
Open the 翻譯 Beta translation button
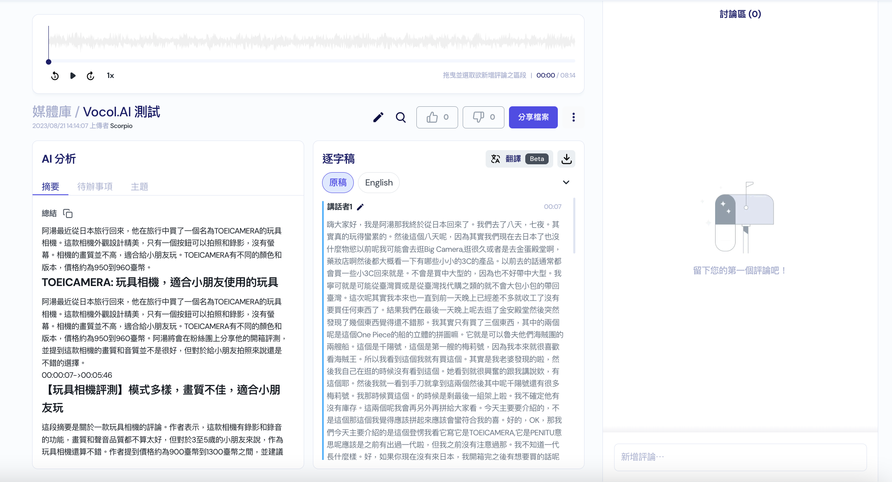[x=519, y=159]
